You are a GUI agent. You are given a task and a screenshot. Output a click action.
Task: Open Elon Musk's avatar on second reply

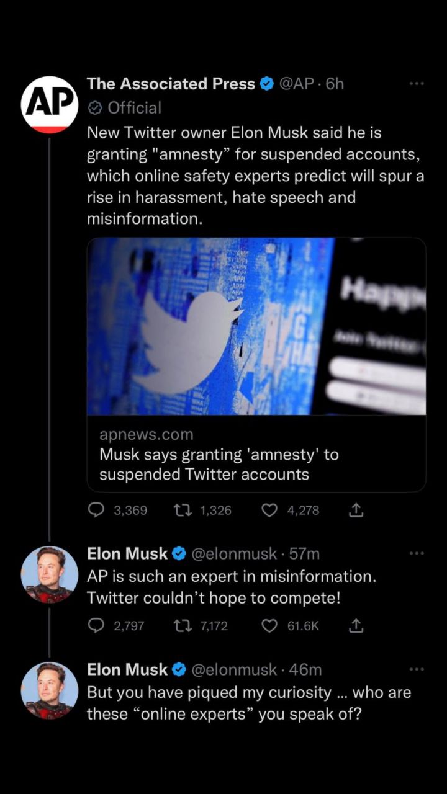coord(50,690)
